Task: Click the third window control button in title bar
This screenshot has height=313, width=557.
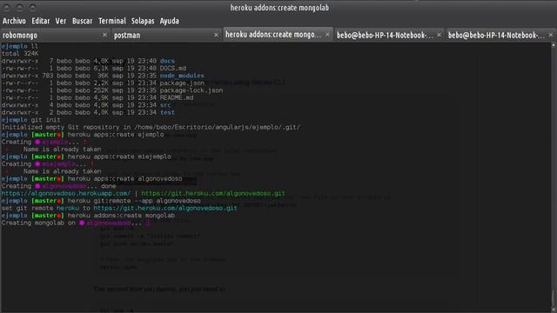Action: click(33, 8)
